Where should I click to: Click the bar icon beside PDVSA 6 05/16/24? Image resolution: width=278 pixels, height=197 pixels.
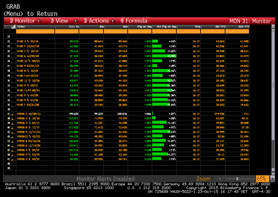pos(12,142)
